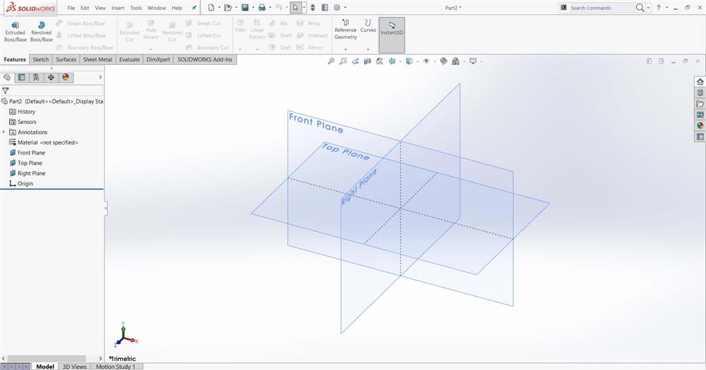Switch to the Sketch tab
Screen dimensions: 706x370
pyautogui.click(x=41, y=60)
